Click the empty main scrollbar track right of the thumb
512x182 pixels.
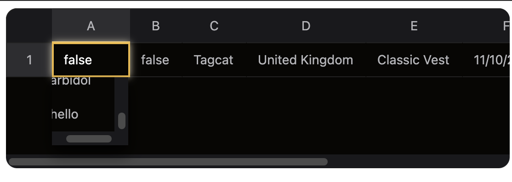coord(418,162)
